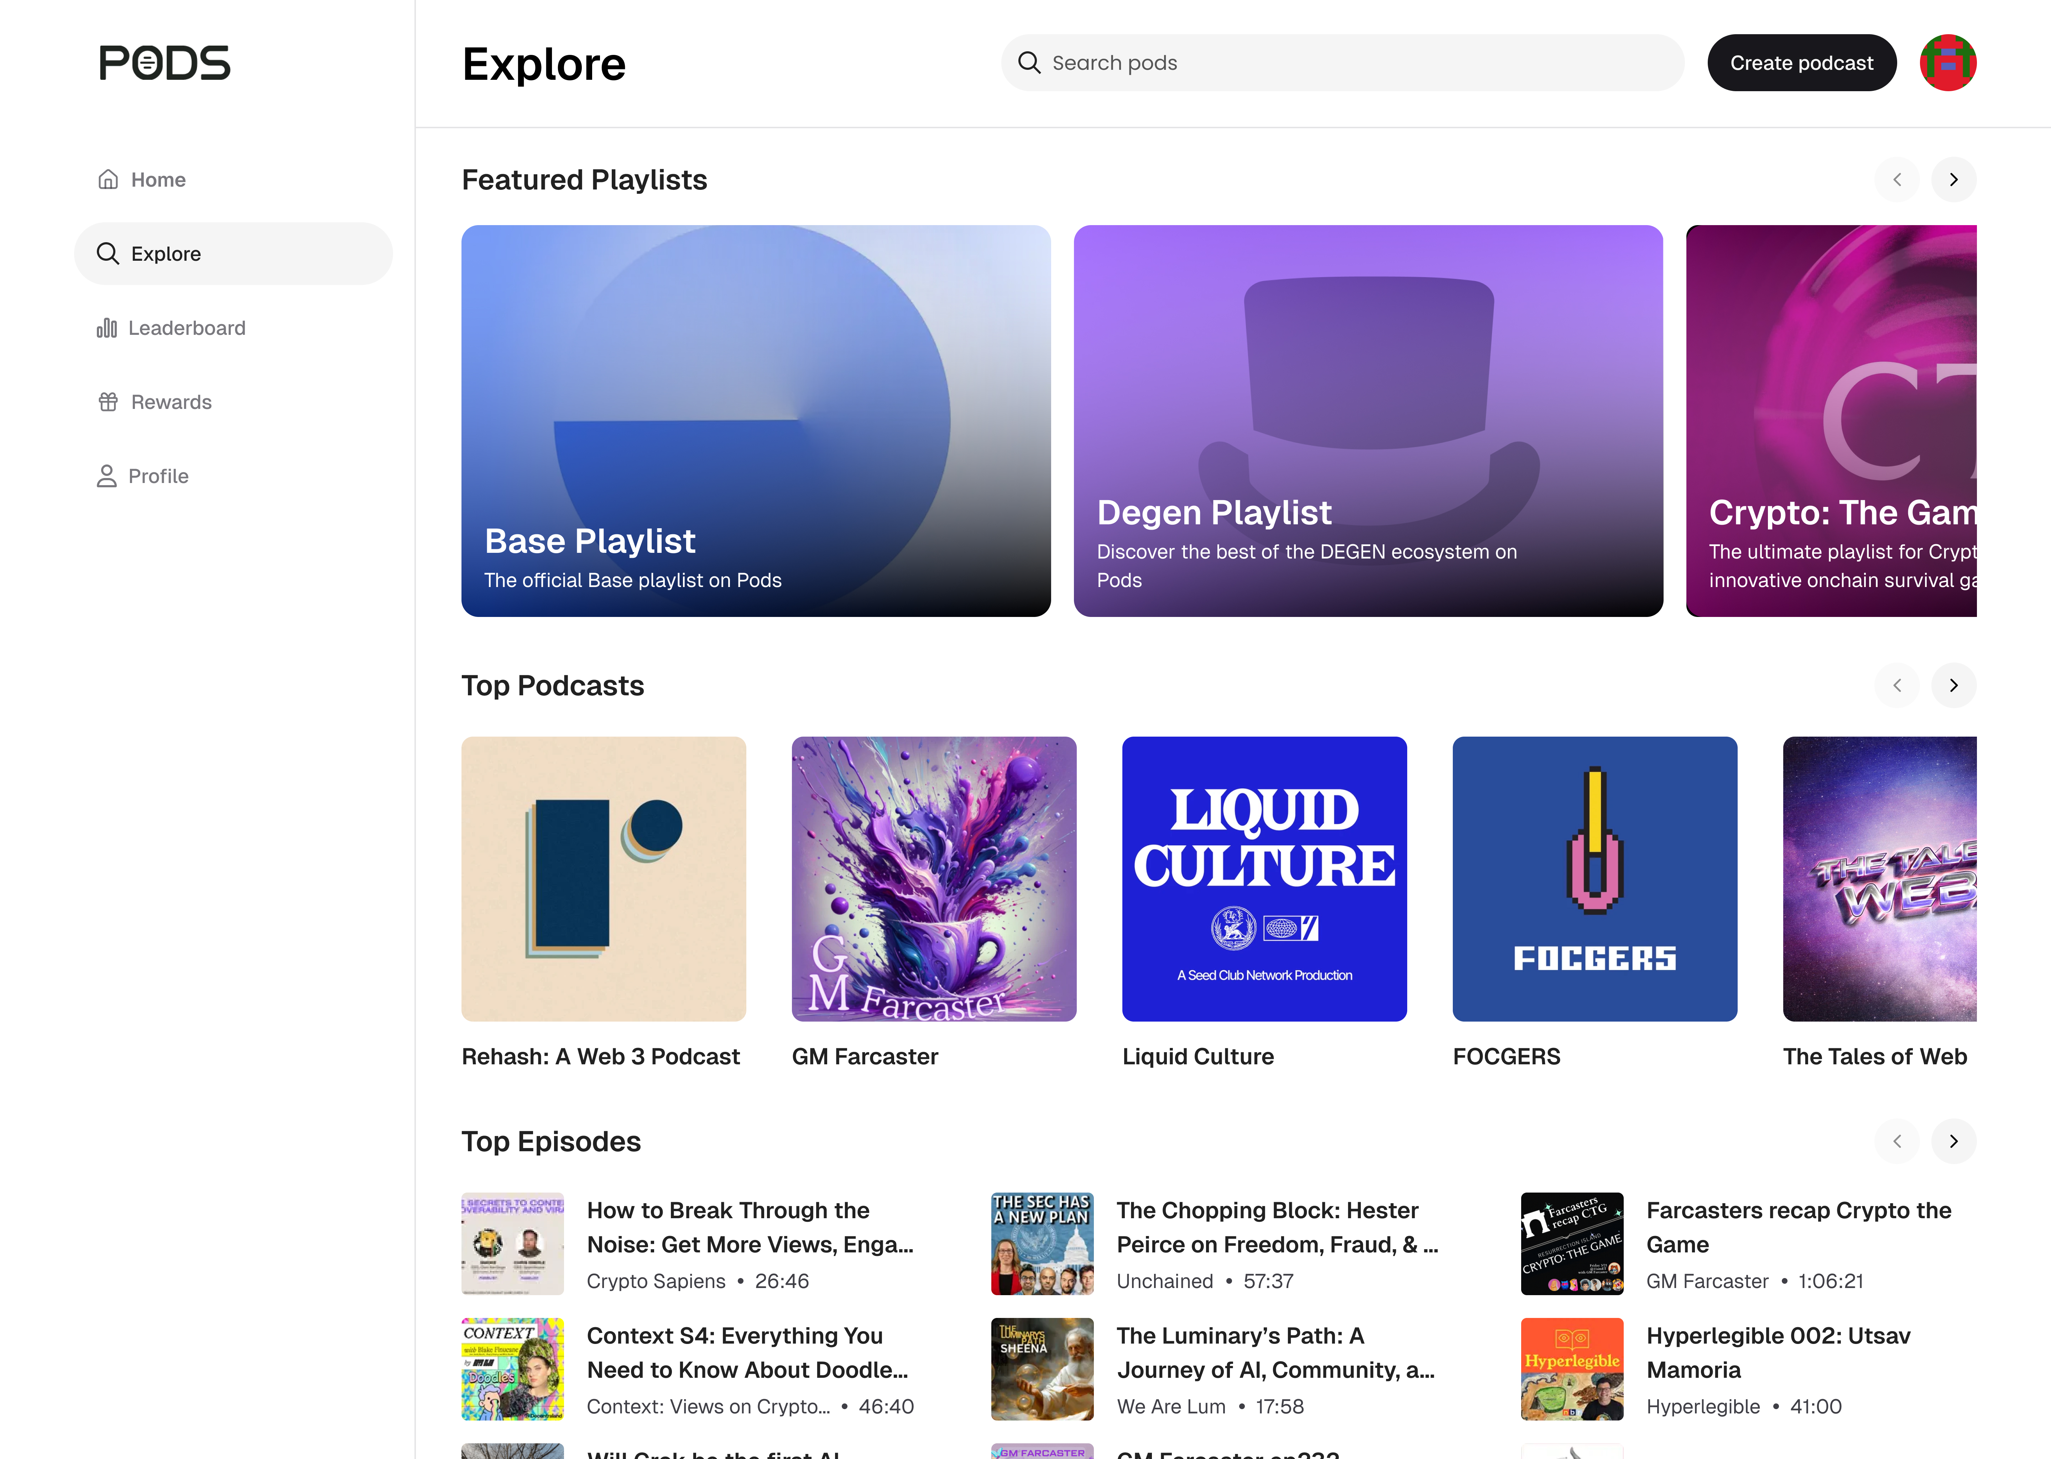Click the Create podcast button
The height and width of the screenshot is (1459, 2051).
[x=1801, y=62]
